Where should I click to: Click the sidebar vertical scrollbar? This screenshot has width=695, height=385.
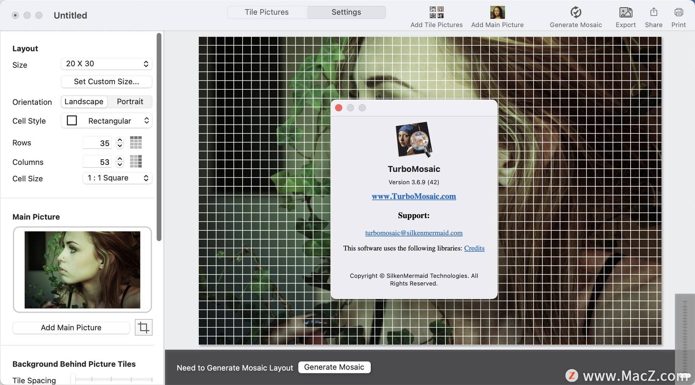[x=159, y=137]
